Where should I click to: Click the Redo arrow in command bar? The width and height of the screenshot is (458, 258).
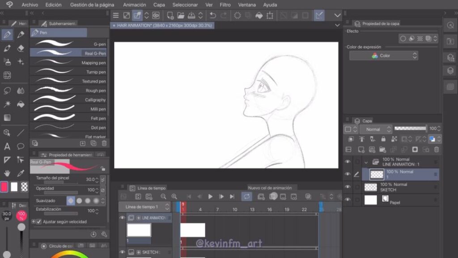coord(224,15)
